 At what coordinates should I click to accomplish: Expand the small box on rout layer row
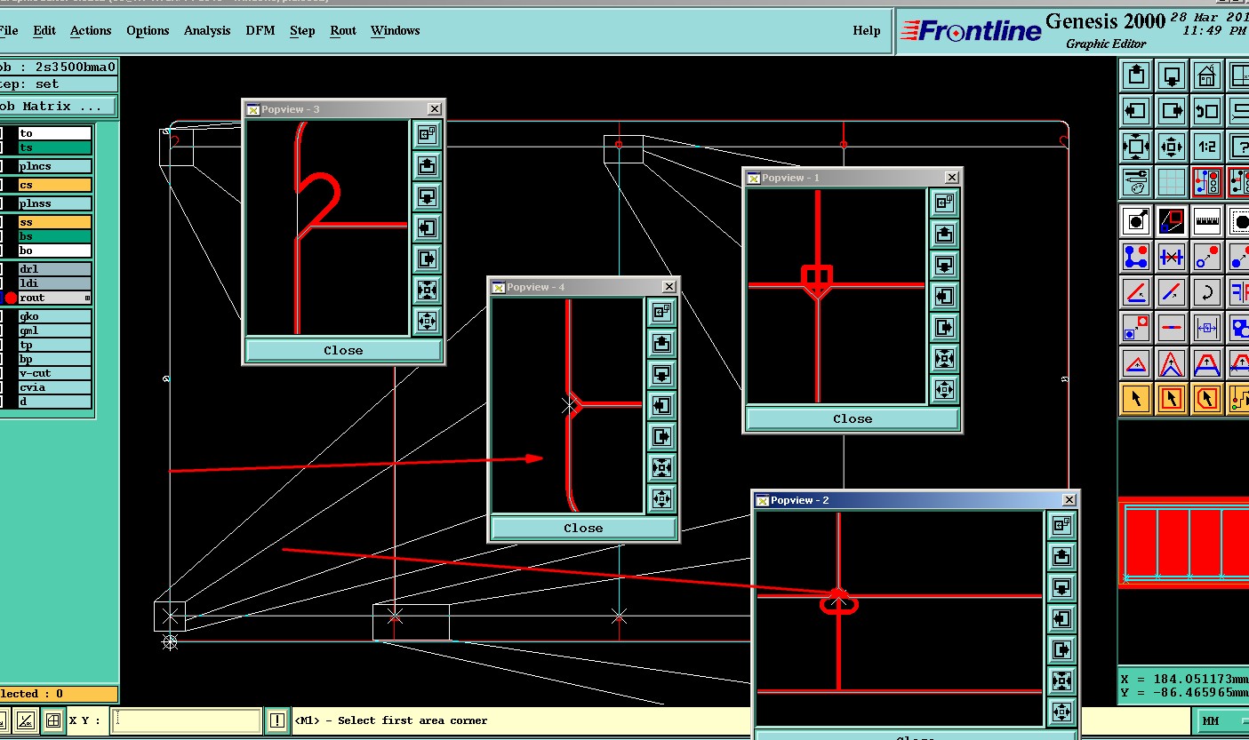tap(87, 298)
